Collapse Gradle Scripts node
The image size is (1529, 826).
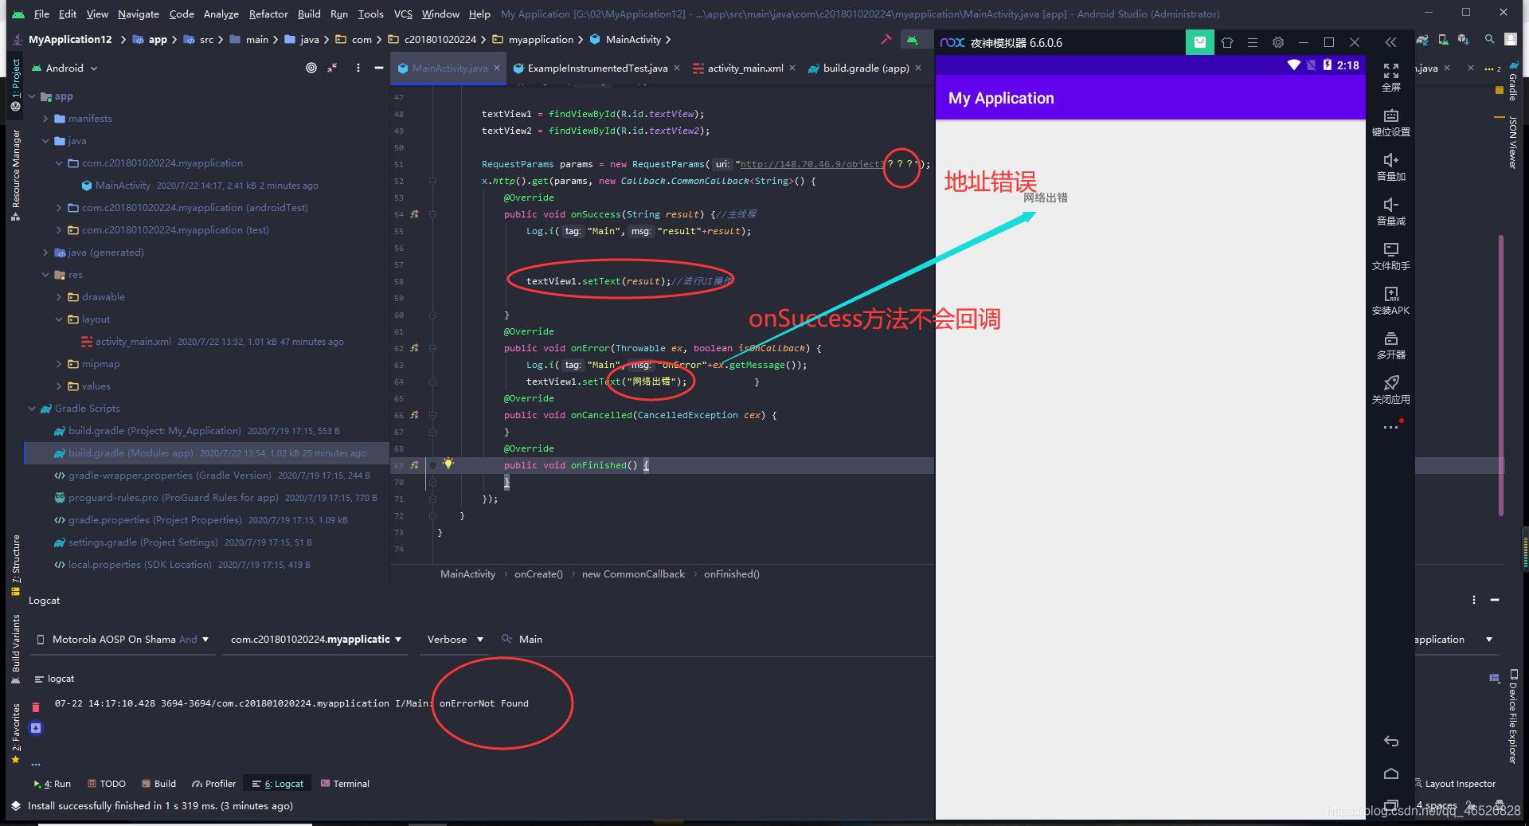33,409
